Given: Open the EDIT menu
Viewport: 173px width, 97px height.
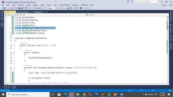Looking at the screenshot, I should [x=8, y=5].
